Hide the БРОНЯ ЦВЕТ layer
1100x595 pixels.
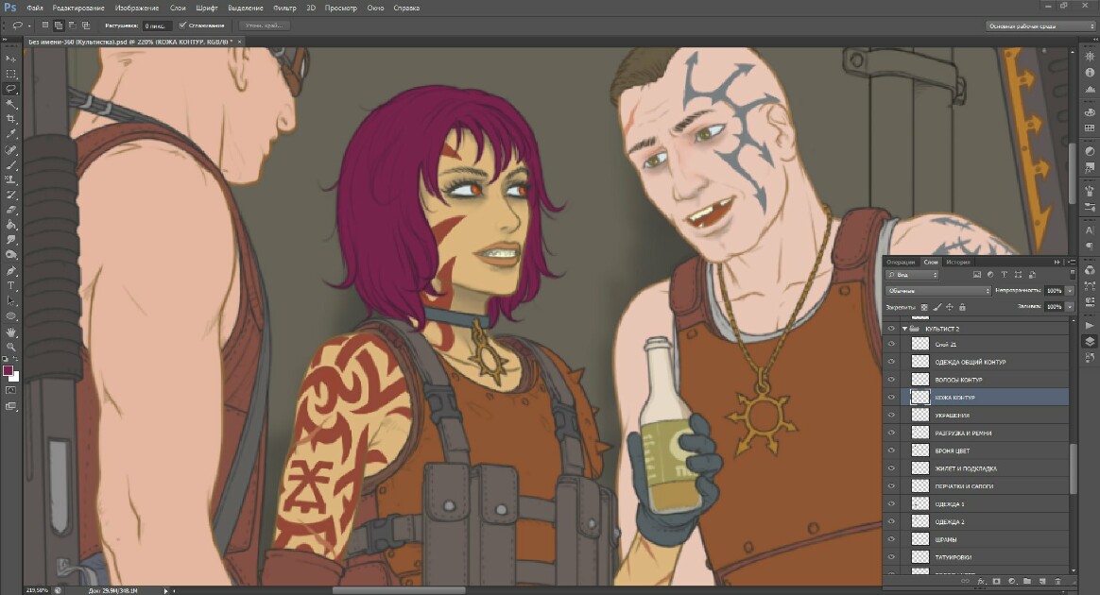[x=891, y=450]
